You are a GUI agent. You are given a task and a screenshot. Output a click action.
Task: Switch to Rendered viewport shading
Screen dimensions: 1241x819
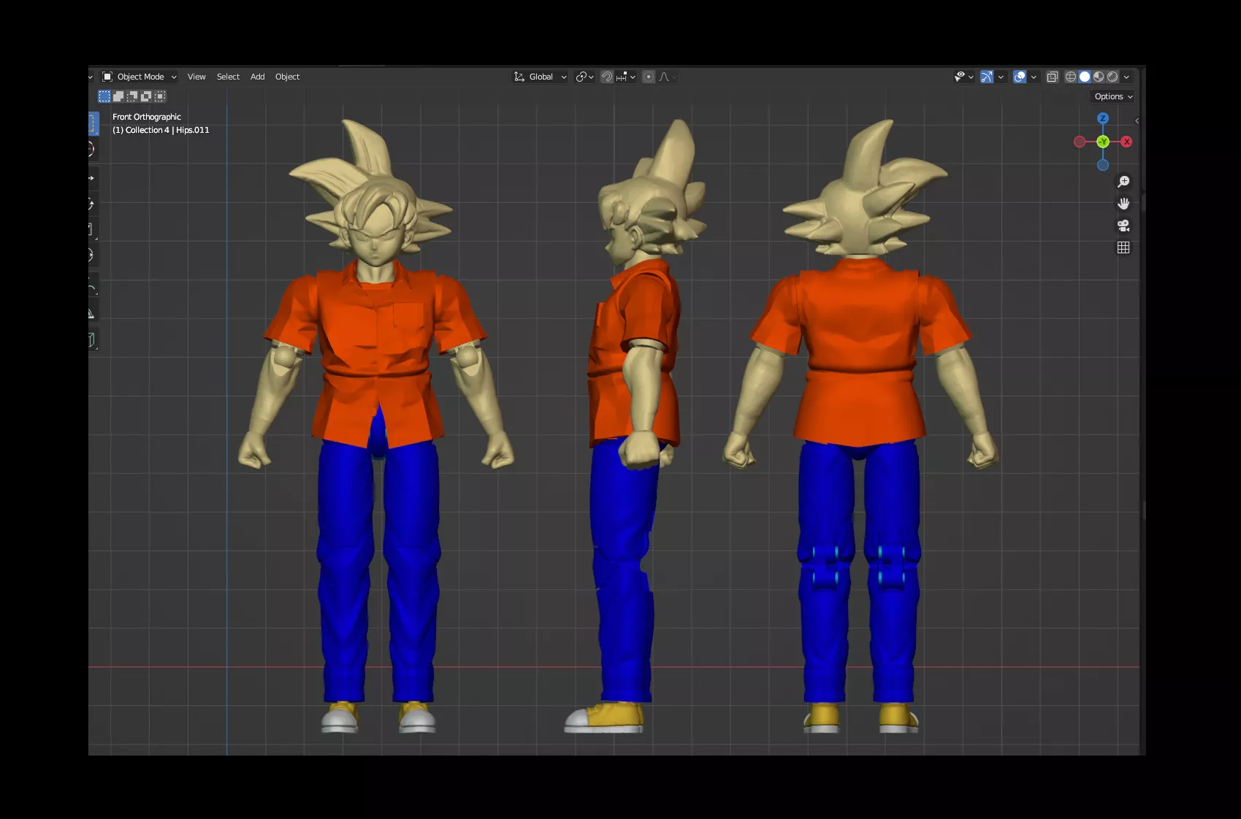(x=1112, y=77)
